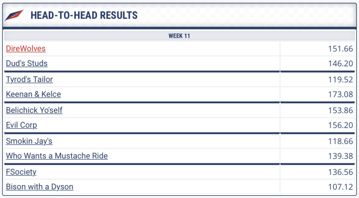Click the Head-to-Head Results title
359x198 pixels.
click(x=84, y=15)
